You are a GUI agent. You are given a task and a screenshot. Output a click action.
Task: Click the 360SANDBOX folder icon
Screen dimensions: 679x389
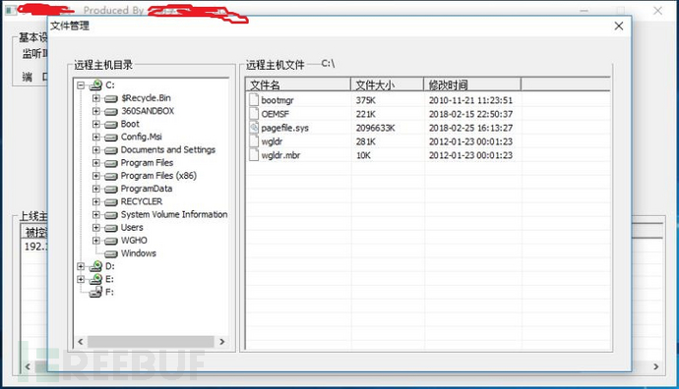coord(111,112)
